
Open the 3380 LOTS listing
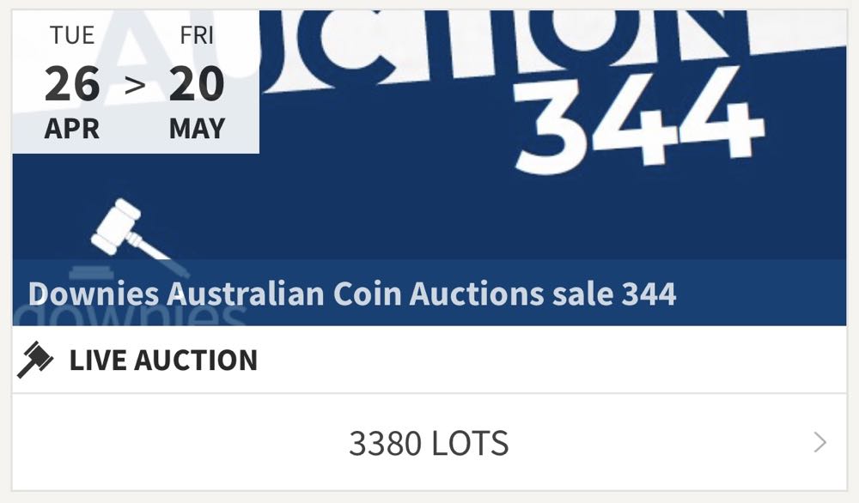[x=429, y=443]
